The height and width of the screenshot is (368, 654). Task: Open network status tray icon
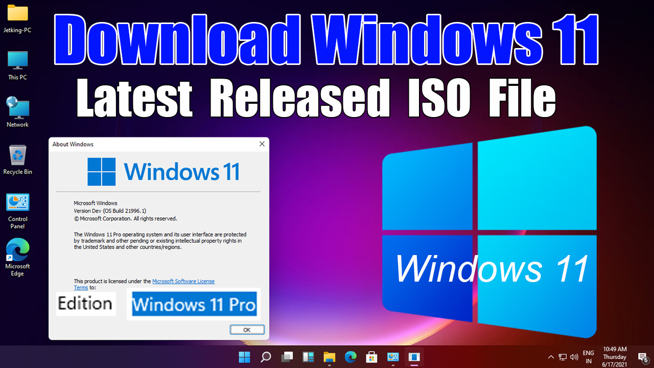(563, 357)
